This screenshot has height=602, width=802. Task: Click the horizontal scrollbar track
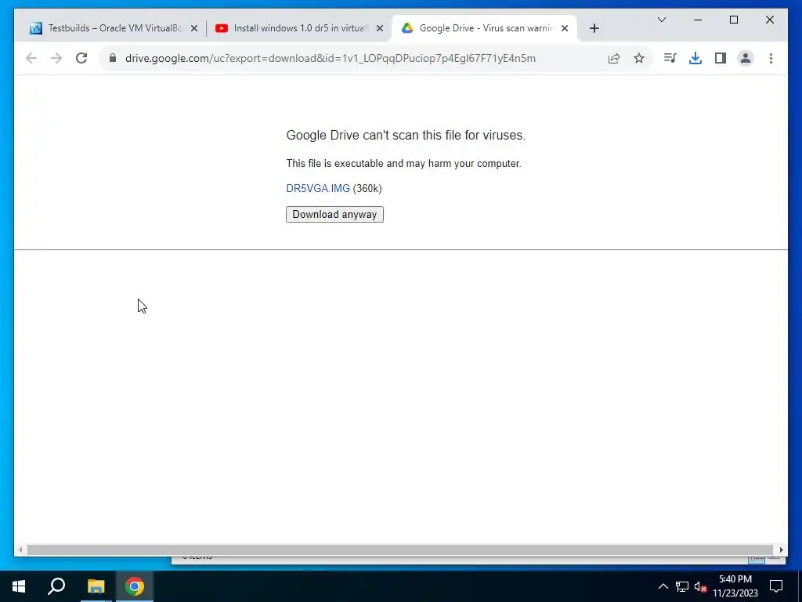point(399,549)
